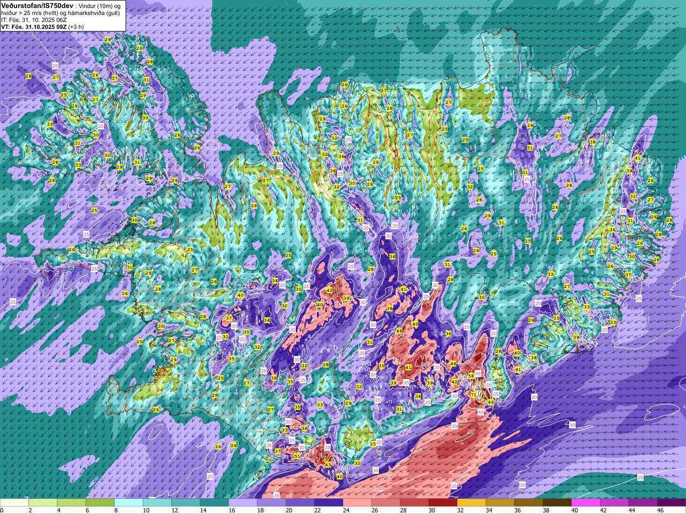Viewport: 686px width, 514px height.
Task: Click the 8–10 m/s pale cyan legend swatch
Action: tap(129, 503)
